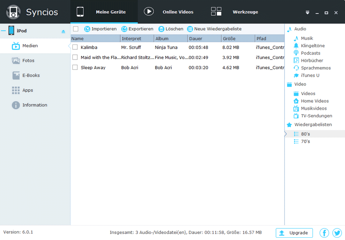The image size is (345, 240).
Task: Sort by the Größe column header
Action: click(238, 38)
